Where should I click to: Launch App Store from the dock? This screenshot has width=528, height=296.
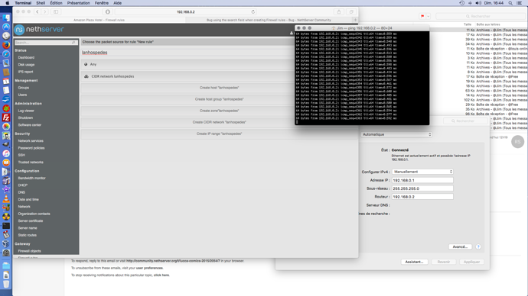6,27
